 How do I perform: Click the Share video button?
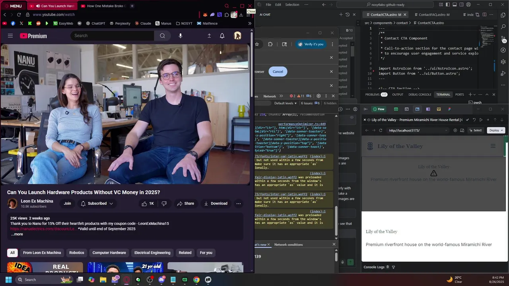click(x=186, y=203)
